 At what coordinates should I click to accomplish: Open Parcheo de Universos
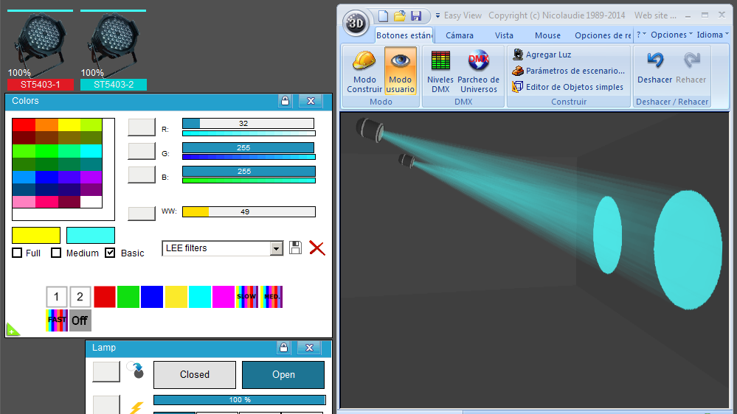[x=479, y=71]
